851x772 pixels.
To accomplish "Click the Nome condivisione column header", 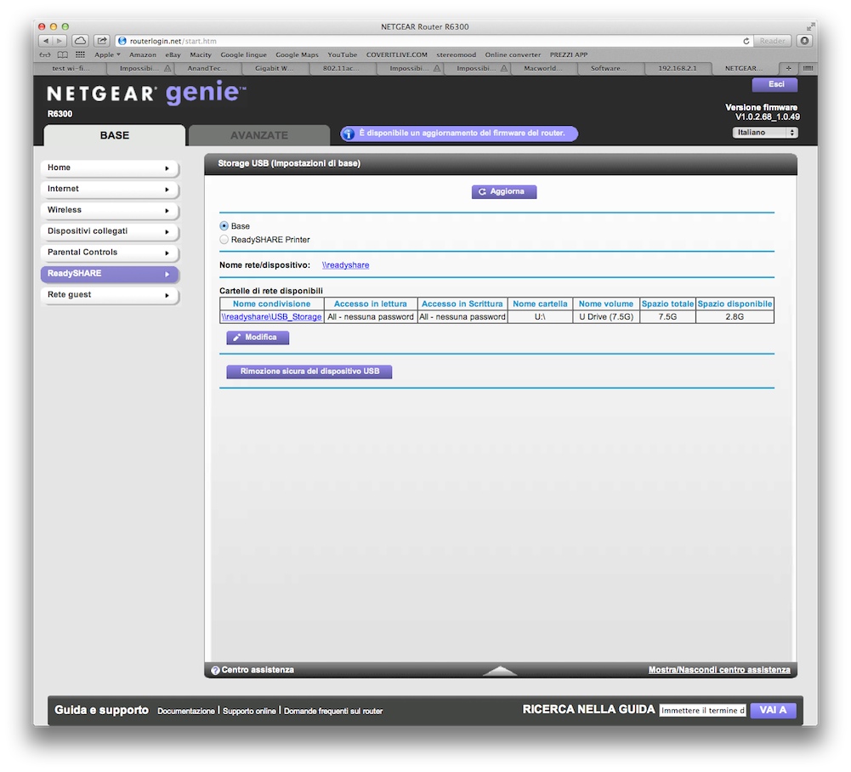I will click(x=272, y=304).
